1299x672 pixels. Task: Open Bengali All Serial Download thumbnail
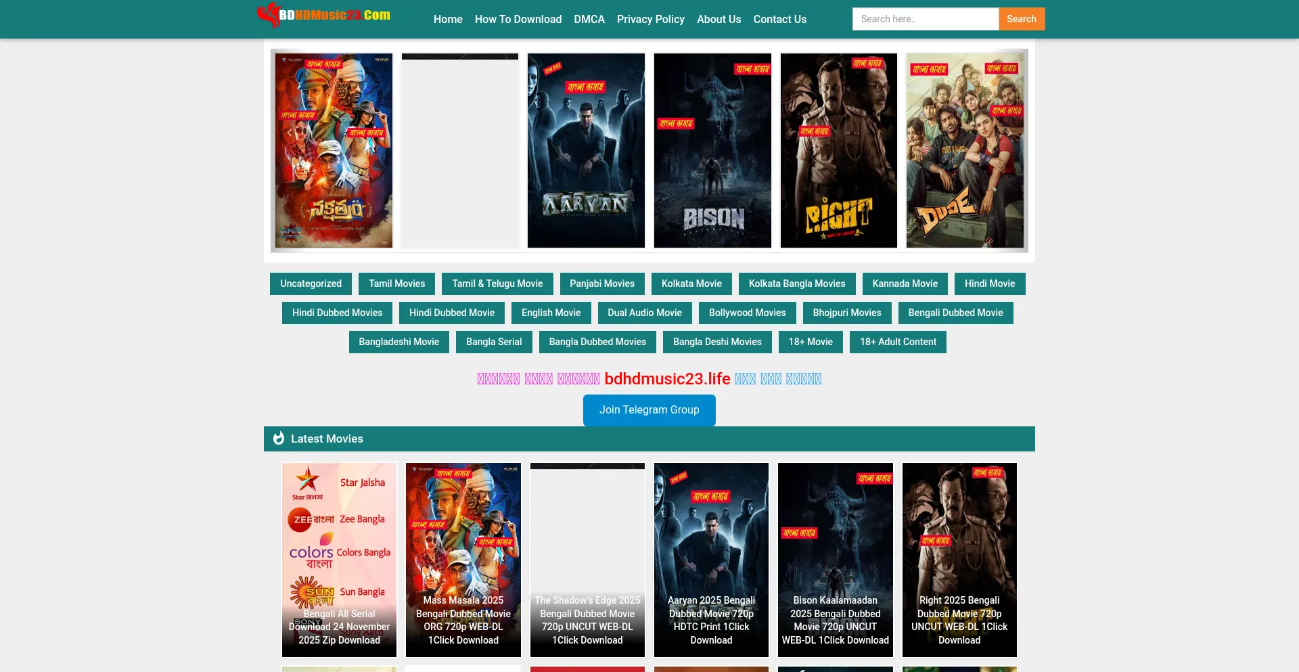click(x=339, y=560)
